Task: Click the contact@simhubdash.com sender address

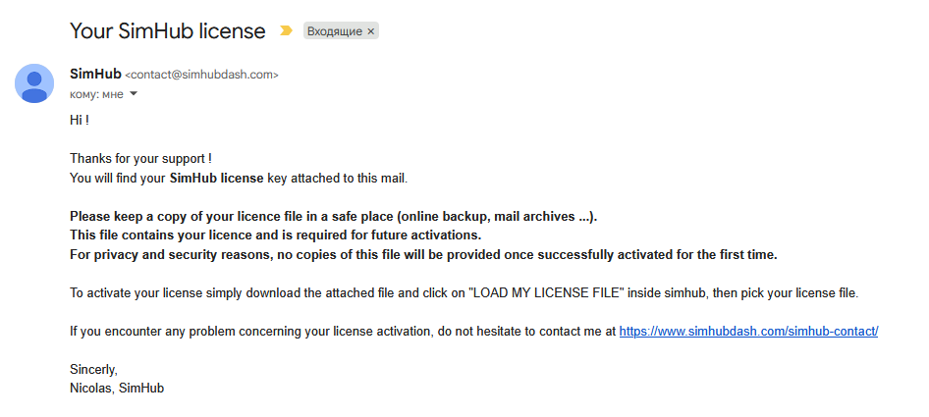Action: 202,75
